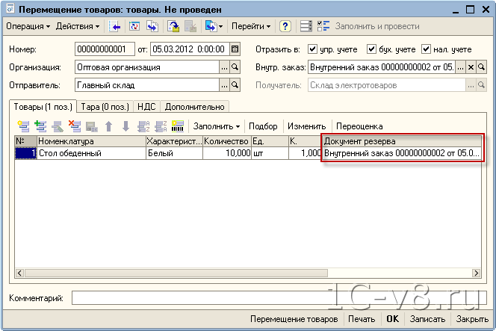Screen dimensions: 496x331
Task: Click the finish editing OK disk icon
Action: [x=92, y=126]
